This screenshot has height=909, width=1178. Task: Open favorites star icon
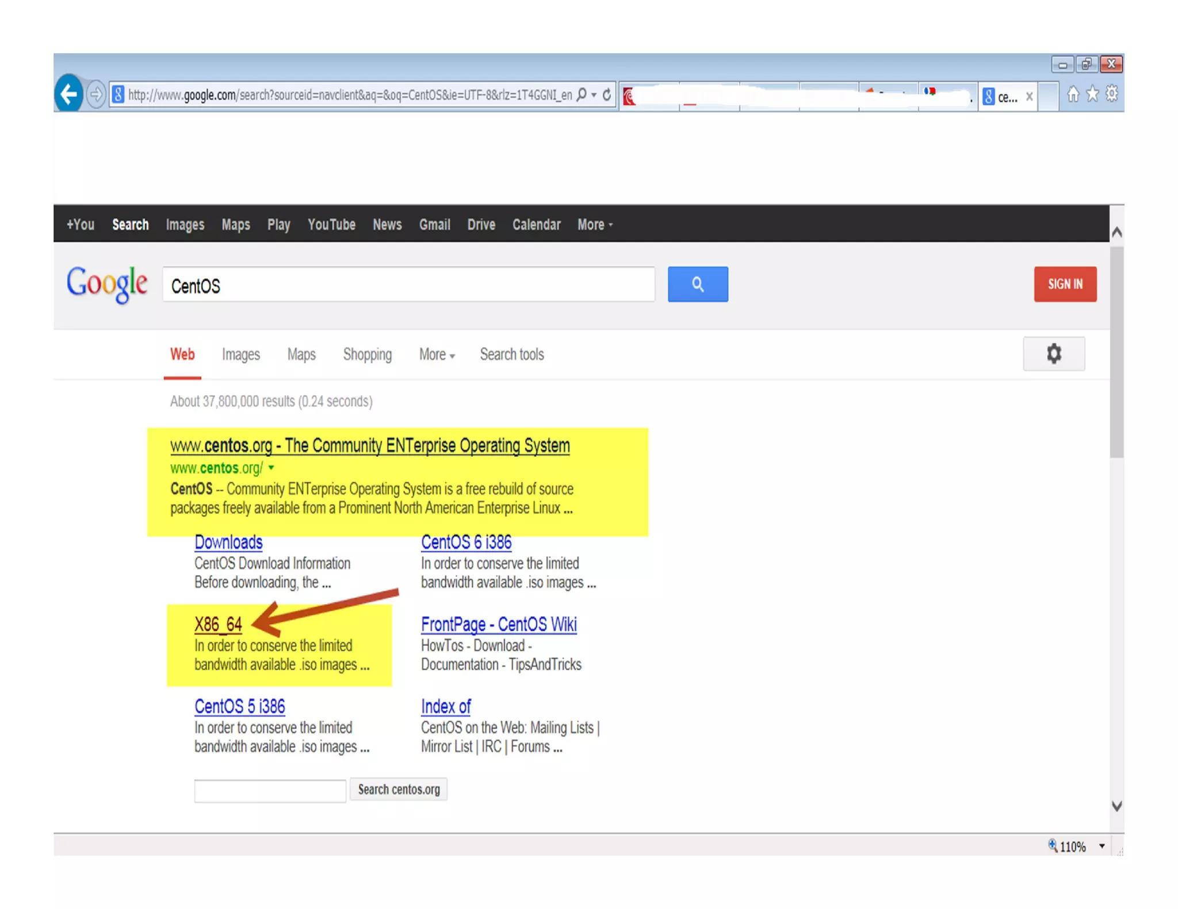coord(1092,94)
